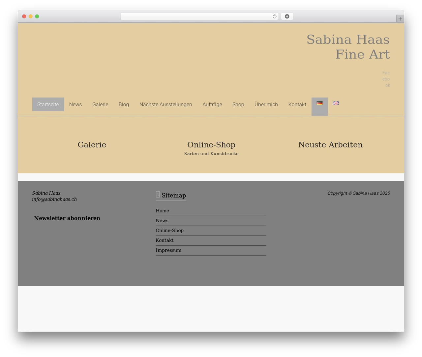Viewport: 422px width, 357px height.
Task: Open the Neuste Arbeiten heading tile
Action: click(330, 145)
